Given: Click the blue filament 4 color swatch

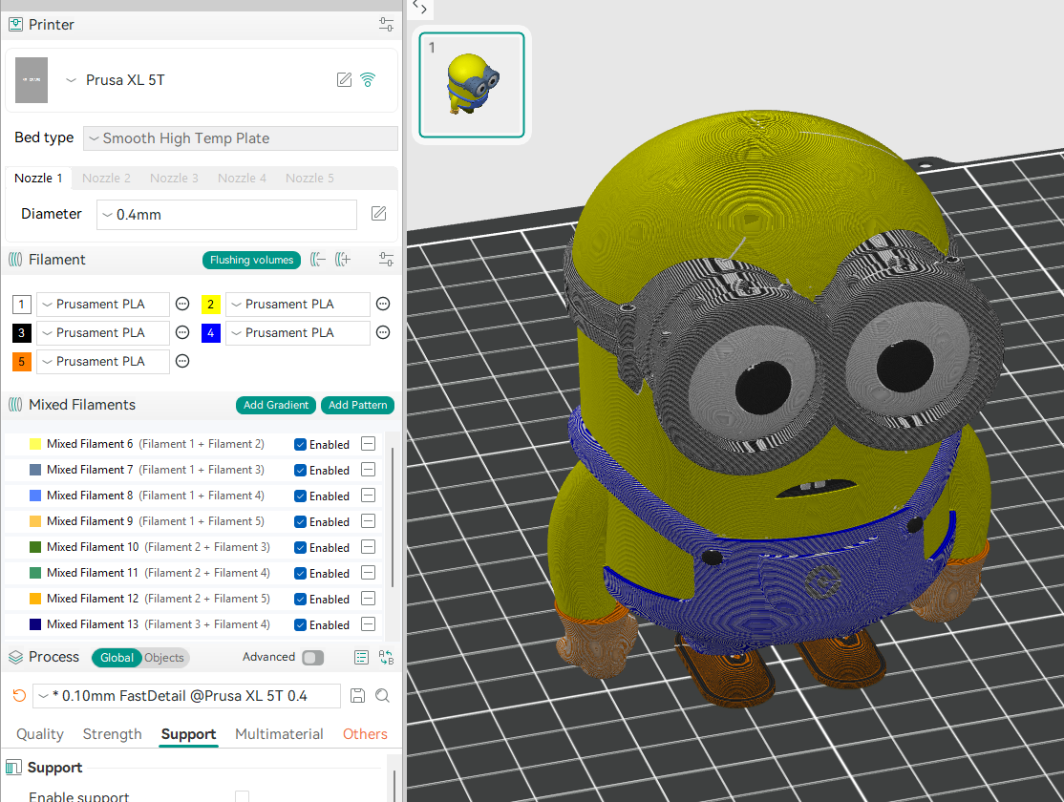Looking at the screenshot, I should coord(211,332).
